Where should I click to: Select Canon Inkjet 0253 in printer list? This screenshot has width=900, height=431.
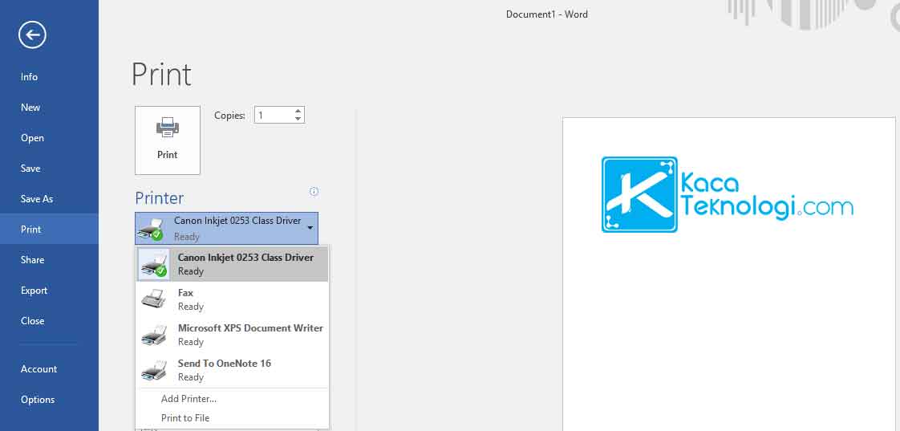pos(233,264)
